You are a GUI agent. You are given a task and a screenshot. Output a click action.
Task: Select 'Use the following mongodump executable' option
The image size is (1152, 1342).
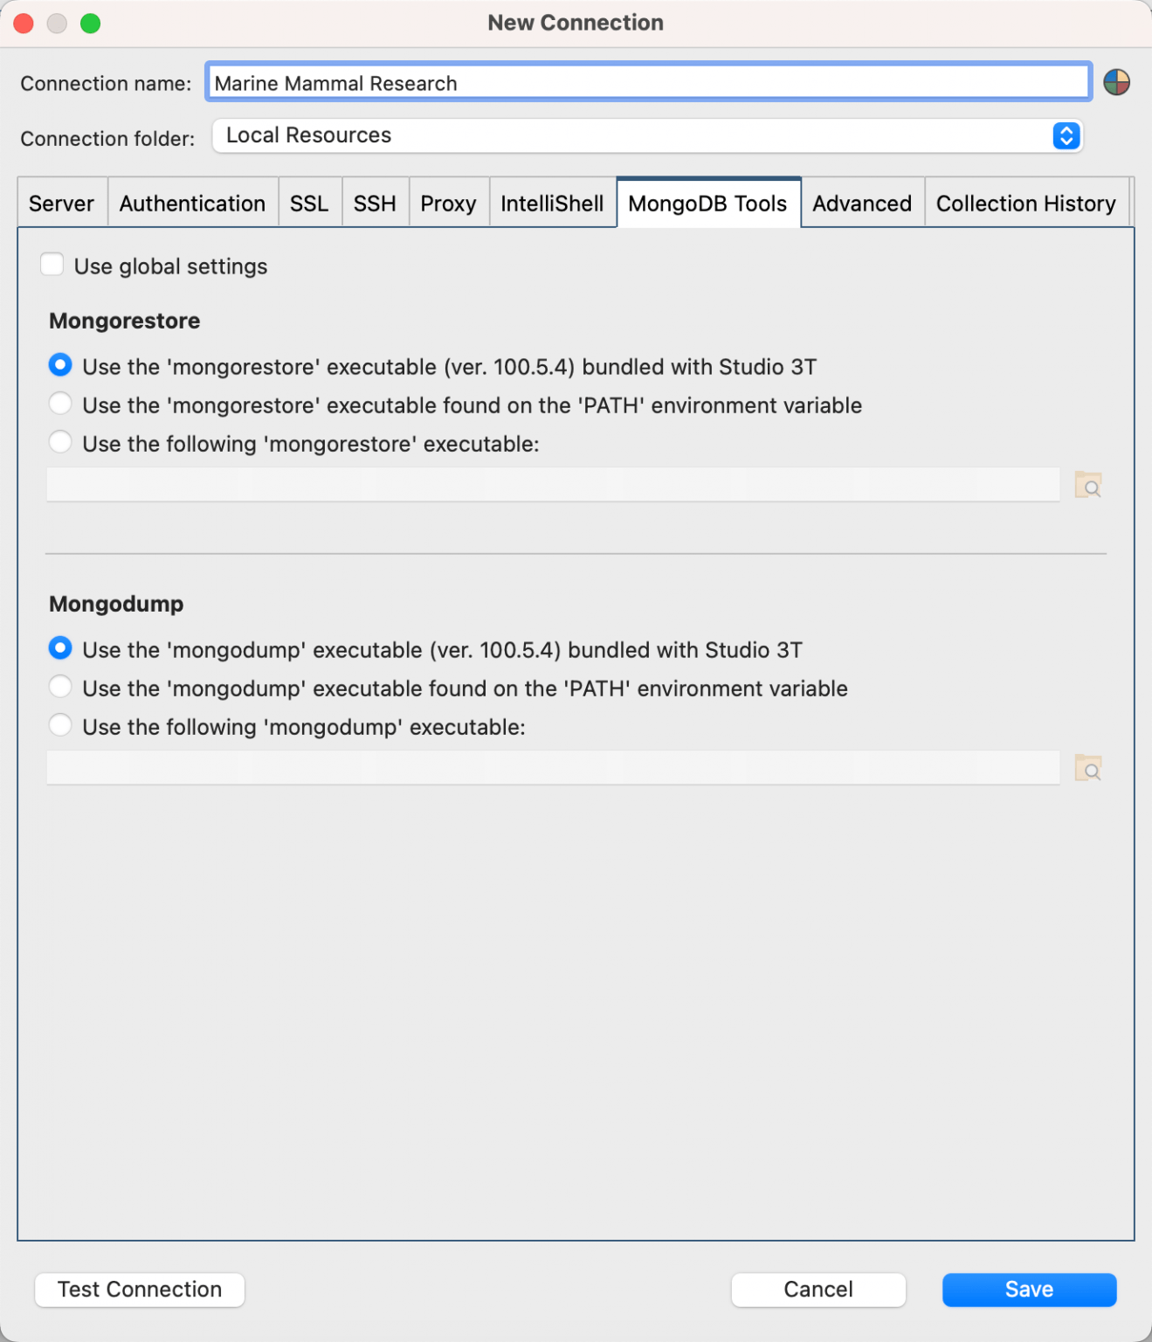pyautogui.click(x=60, y=724)
